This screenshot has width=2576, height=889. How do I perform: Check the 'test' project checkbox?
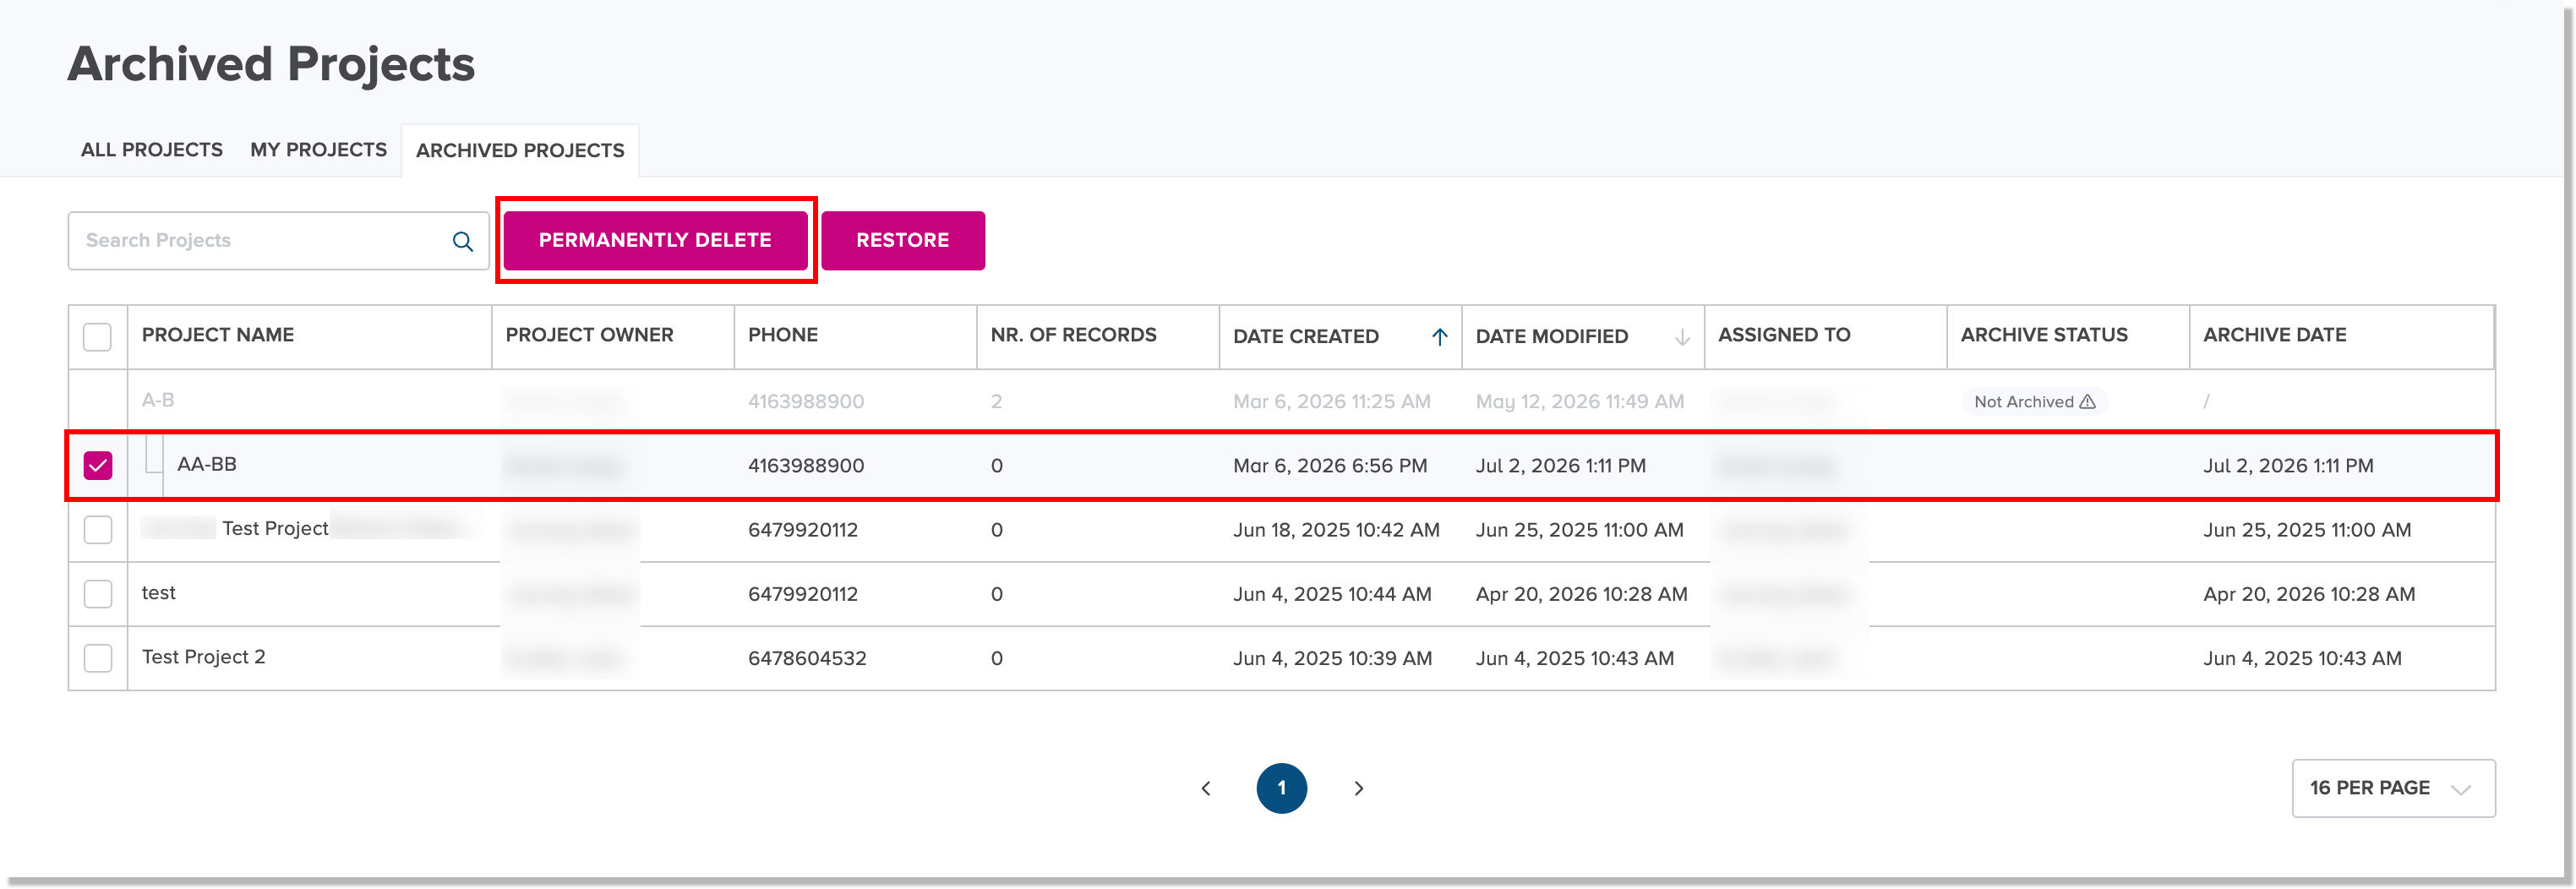97,593
